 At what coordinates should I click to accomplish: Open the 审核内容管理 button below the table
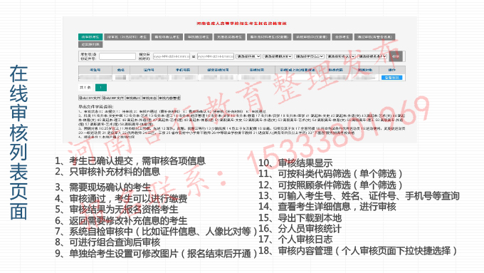[169, 98]
